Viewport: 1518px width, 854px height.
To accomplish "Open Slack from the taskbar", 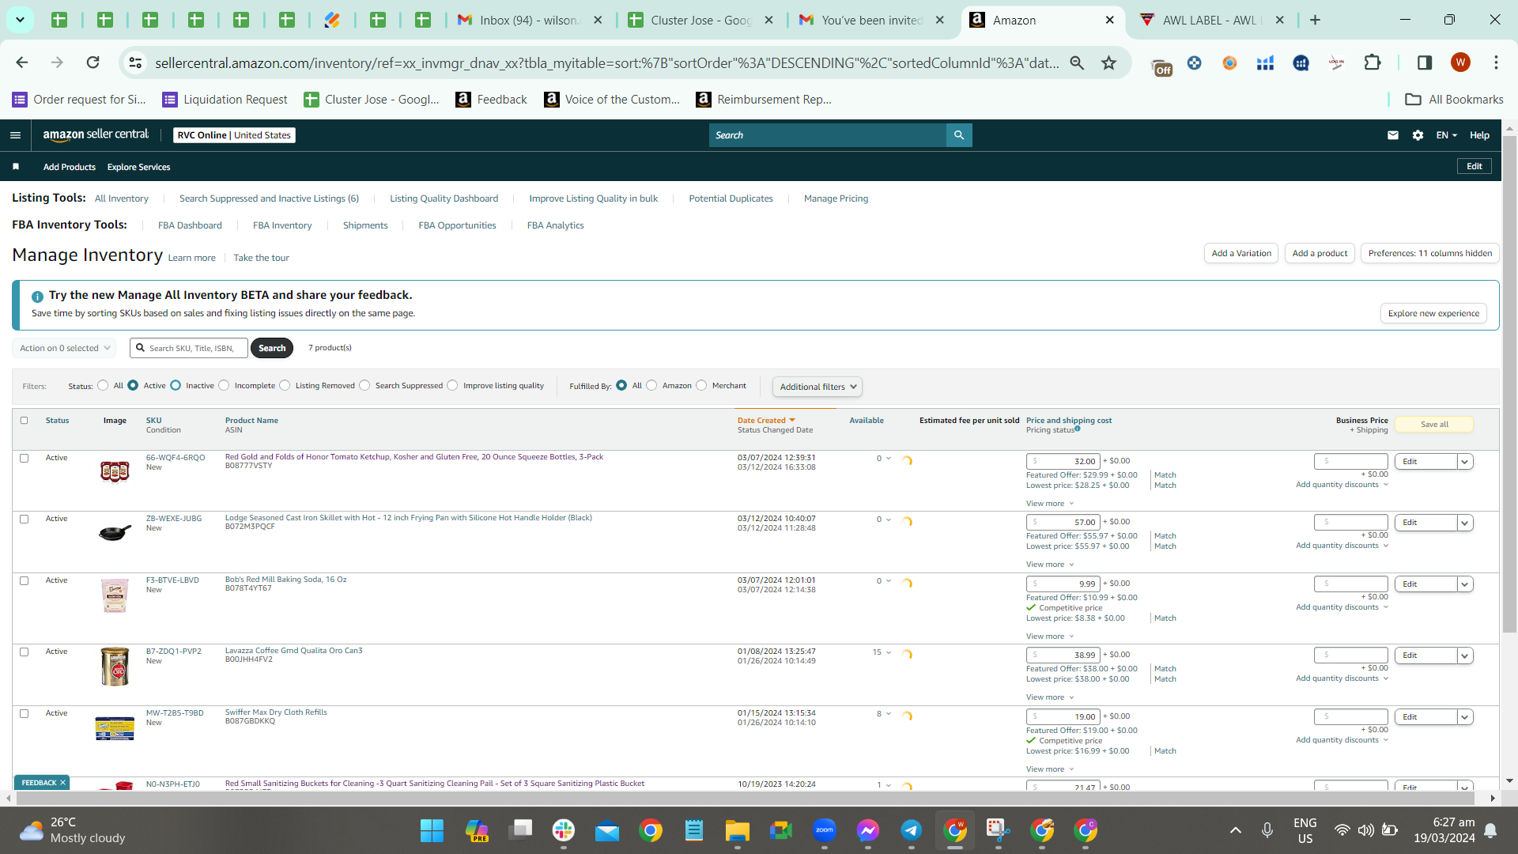I will (564, 831).
